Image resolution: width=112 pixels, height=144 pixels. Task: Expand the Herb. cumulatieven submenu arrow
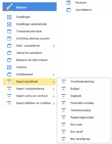54,46
